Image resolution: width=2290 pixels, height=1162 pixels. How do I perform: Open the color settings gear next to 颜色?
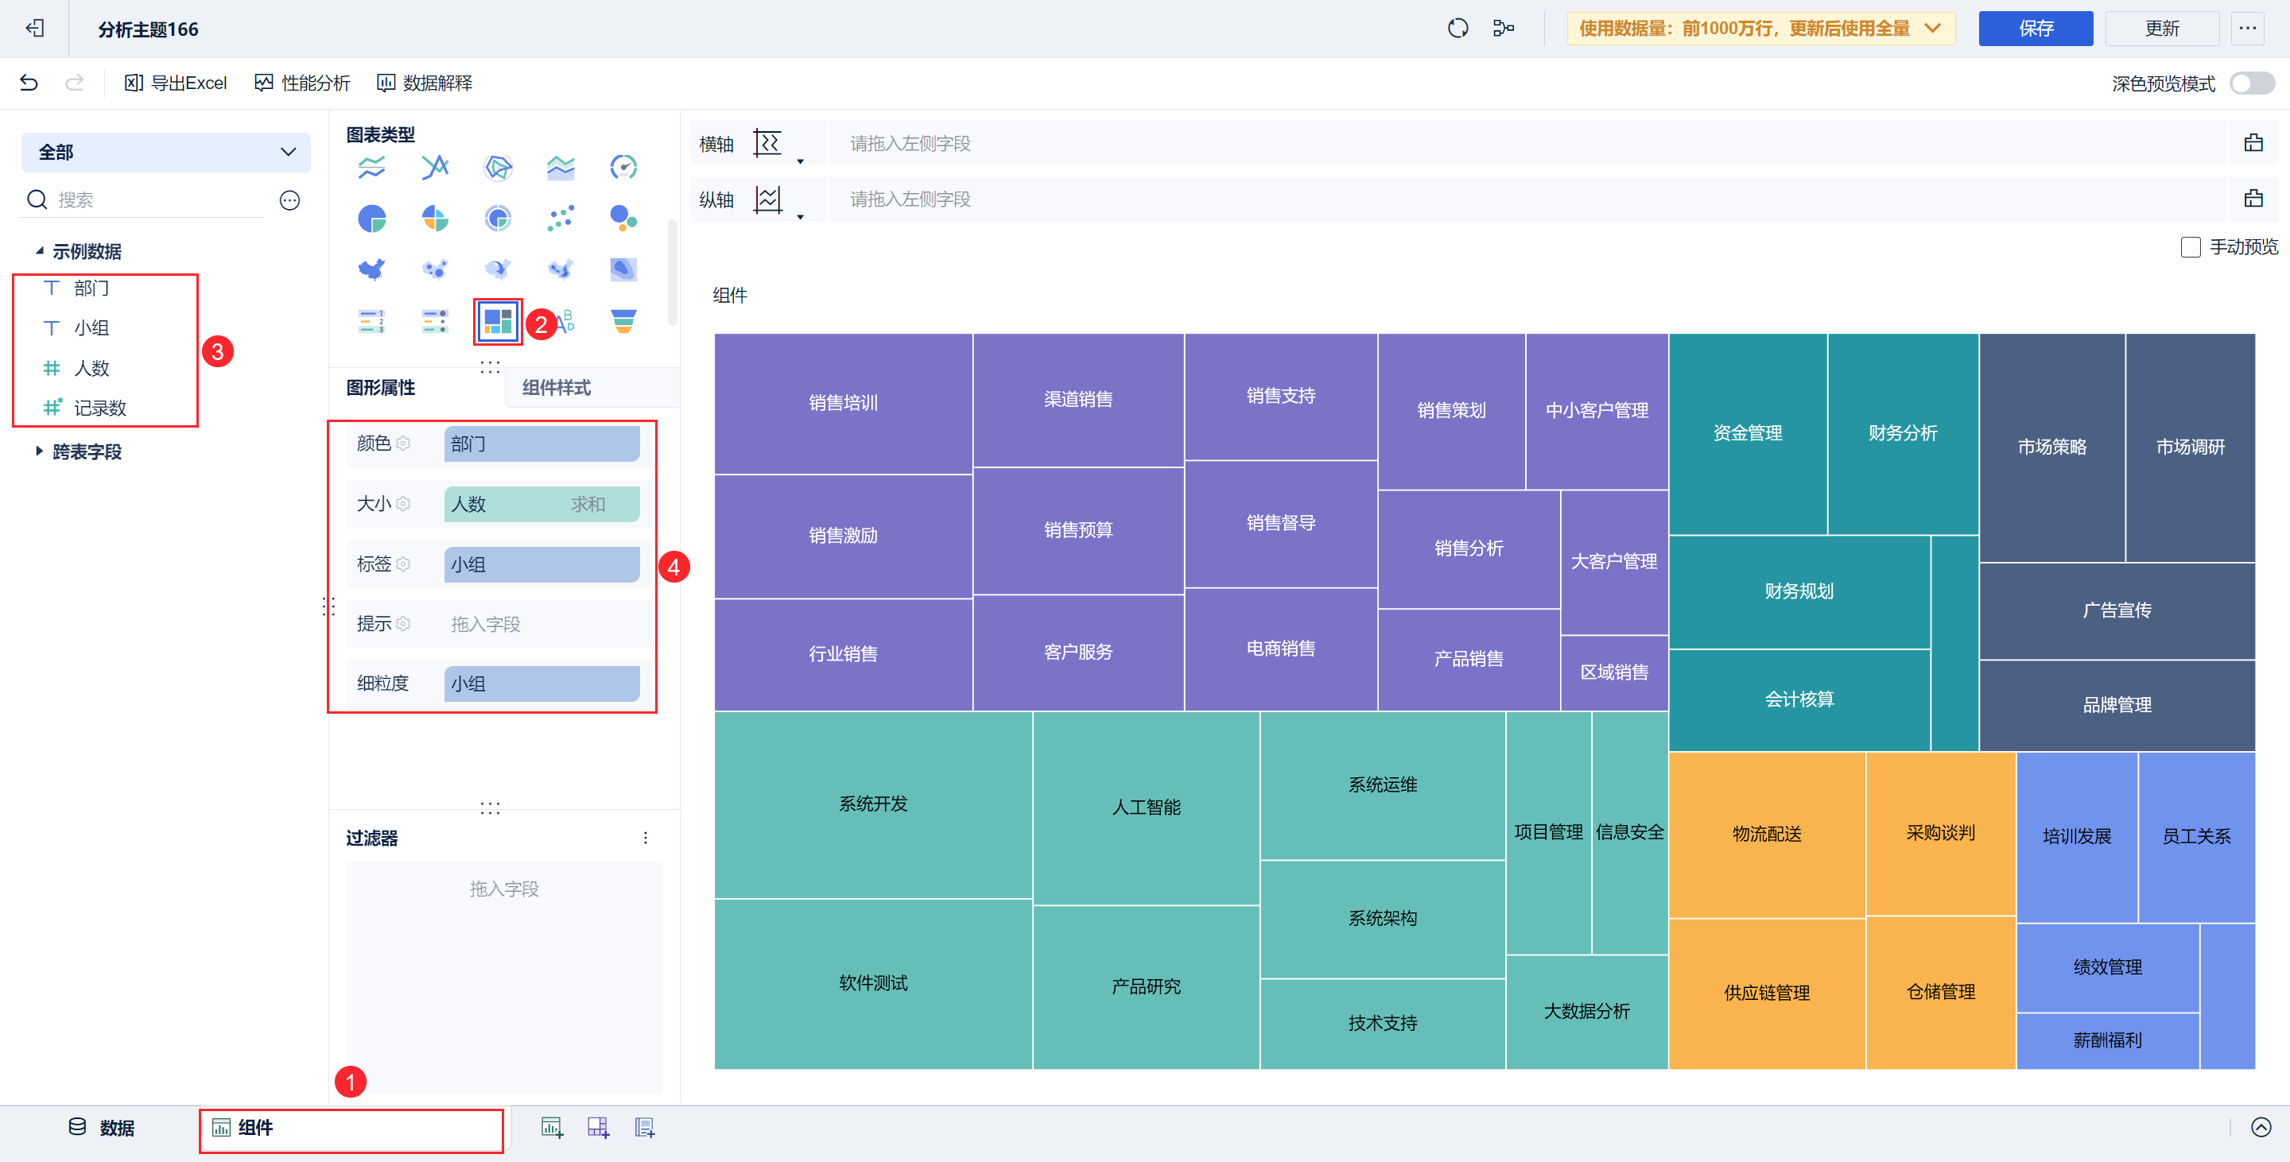[404, 443]
